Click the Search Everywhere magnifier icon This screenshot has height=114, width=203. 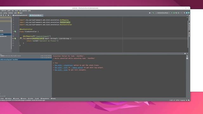[185, 13]
